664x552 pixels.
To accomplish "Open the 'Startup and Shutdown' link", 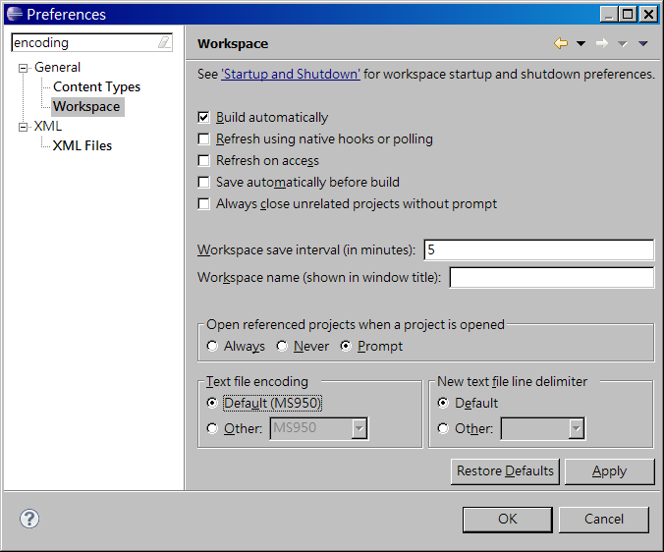I will (x=291, y=74).
